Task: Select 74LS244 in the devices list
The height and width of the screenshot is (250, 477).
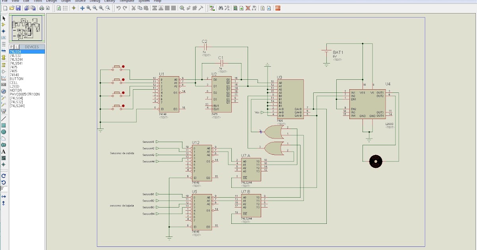Action: (16, 60)
